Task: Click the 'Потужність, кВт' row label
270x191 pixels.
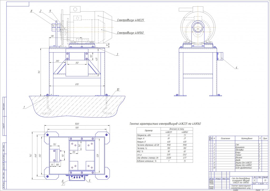Action: pyautogui.click(x=144, y=135)
